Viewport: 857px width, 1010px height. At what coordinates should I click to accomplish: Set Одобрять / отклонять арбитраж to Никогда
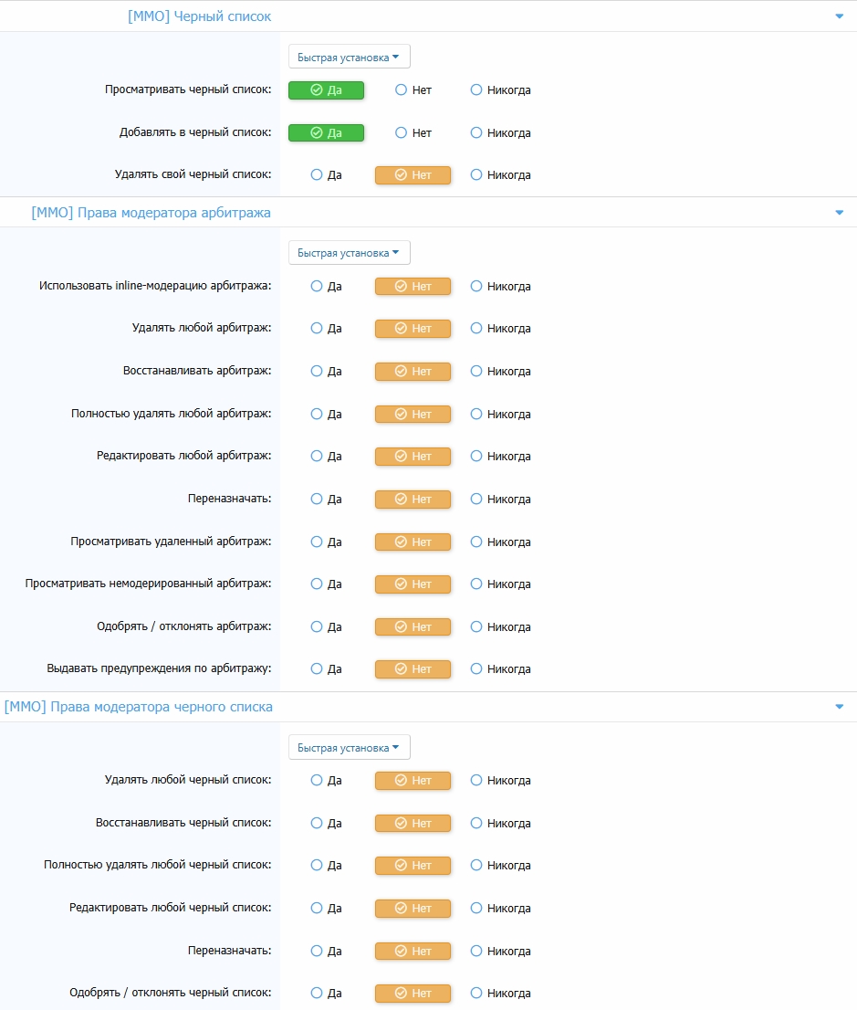tap(476, 627)
